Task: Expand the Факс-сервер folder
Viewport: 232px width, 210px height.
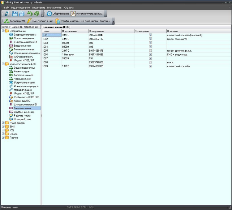Action: tap(3, 123)
